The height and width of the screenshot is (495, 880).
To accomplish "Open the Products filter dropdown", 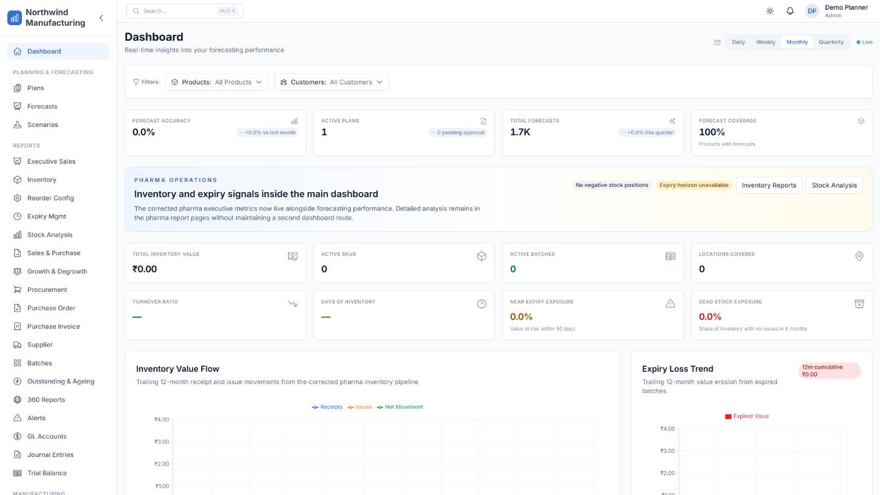I will [217, 82].
